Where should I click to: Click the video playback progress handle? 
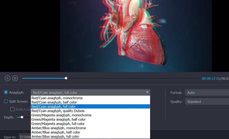66,78
